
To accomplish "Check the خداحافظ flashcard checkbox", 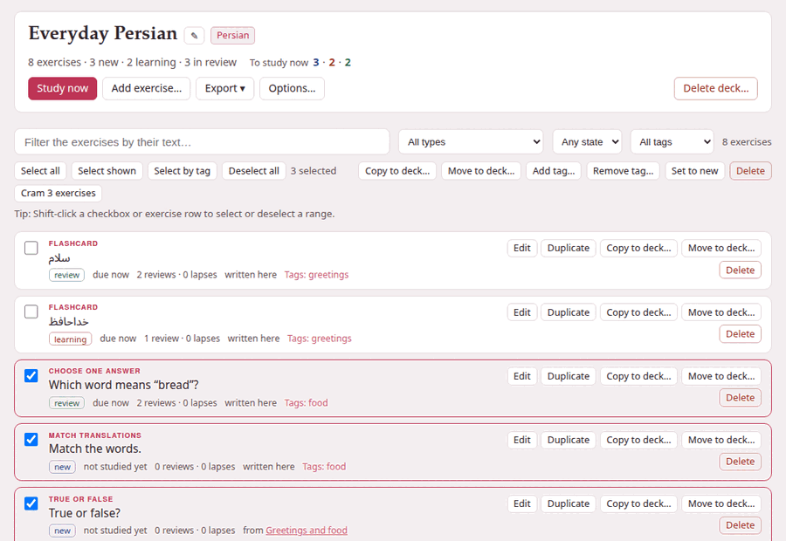I will [x=31, y=312].
